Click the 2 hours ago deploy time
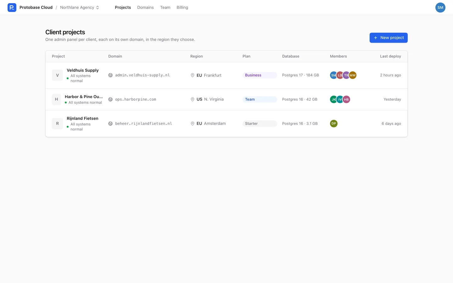 coord(390,75)
